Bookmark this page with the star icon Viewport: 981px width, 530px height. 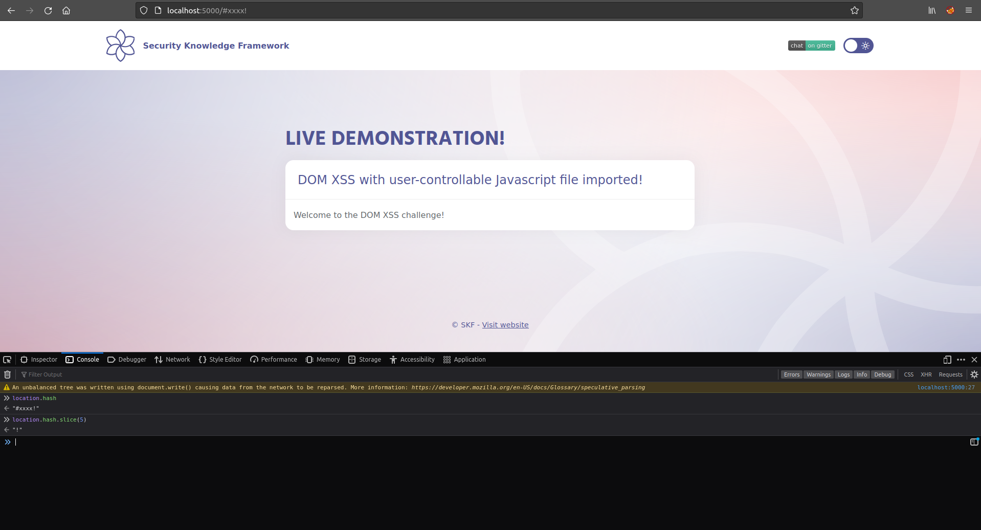[x=855, y=10]
